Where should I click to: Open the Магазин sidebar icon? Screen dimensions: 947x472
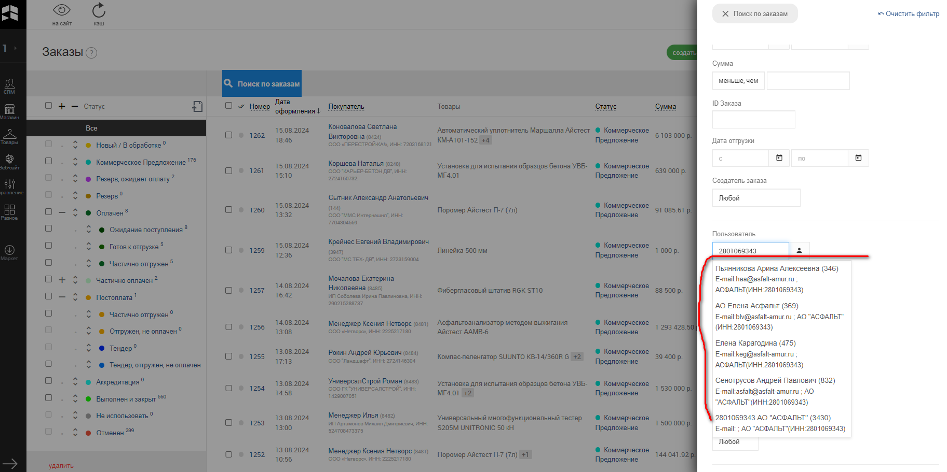(9, 110)
